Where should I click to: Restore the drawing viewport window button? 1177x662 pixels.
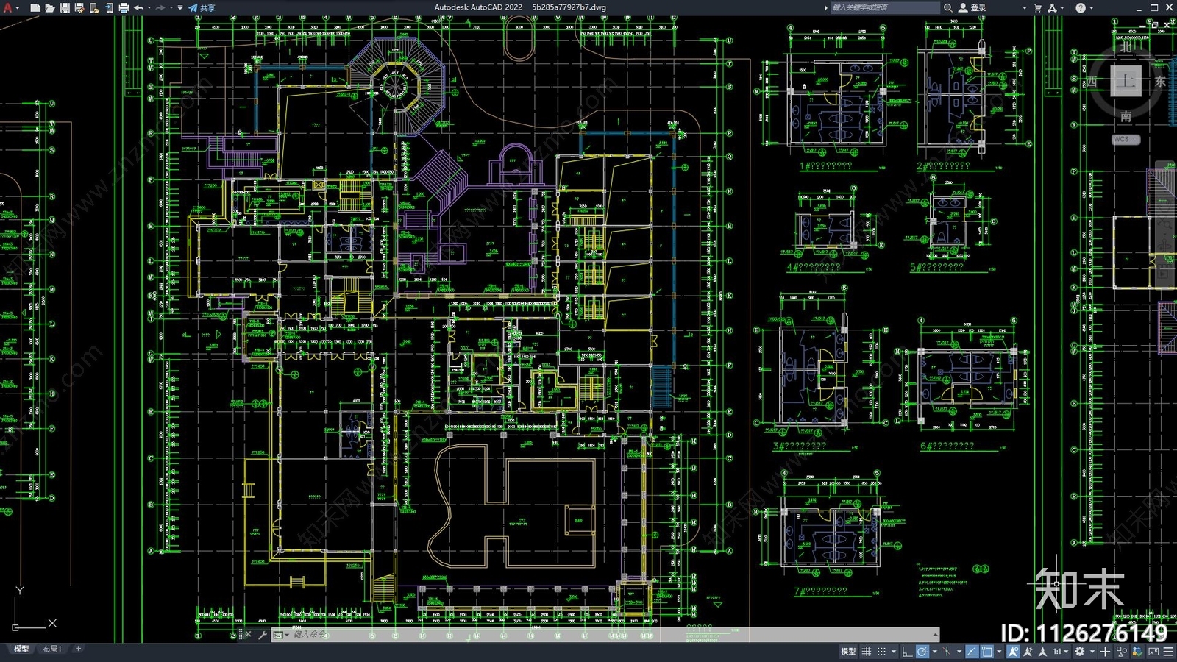point(1155,25)
